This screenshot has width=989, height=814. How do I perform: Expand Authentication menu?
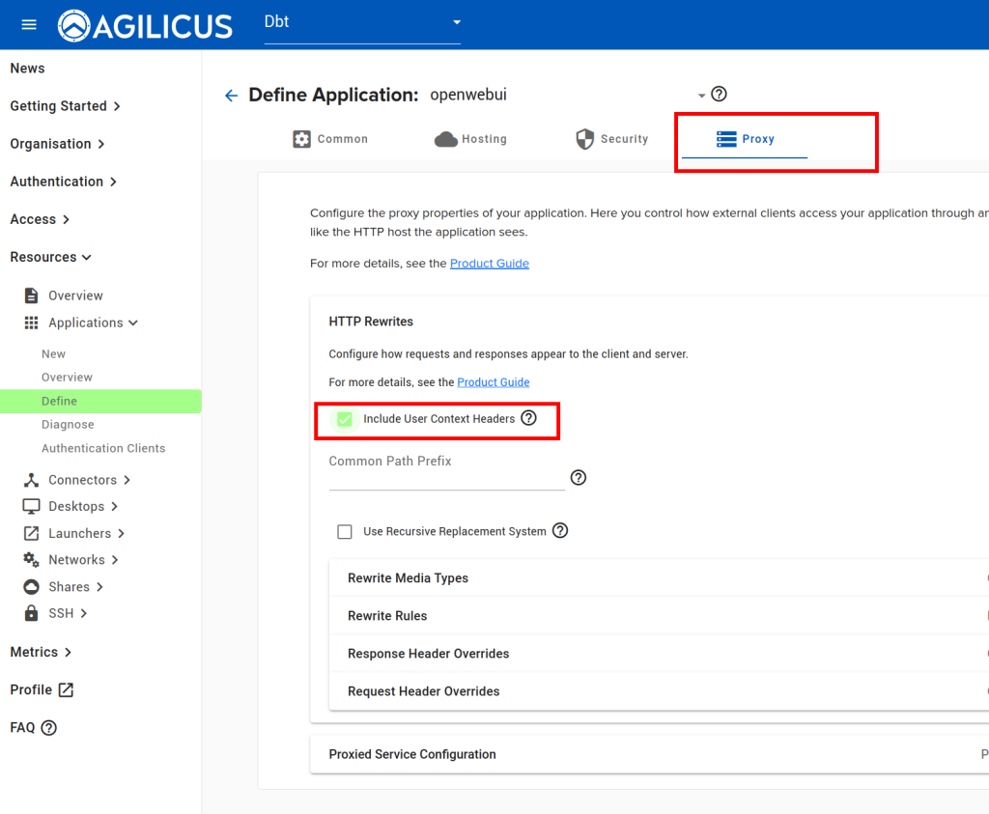click(63, 182)
